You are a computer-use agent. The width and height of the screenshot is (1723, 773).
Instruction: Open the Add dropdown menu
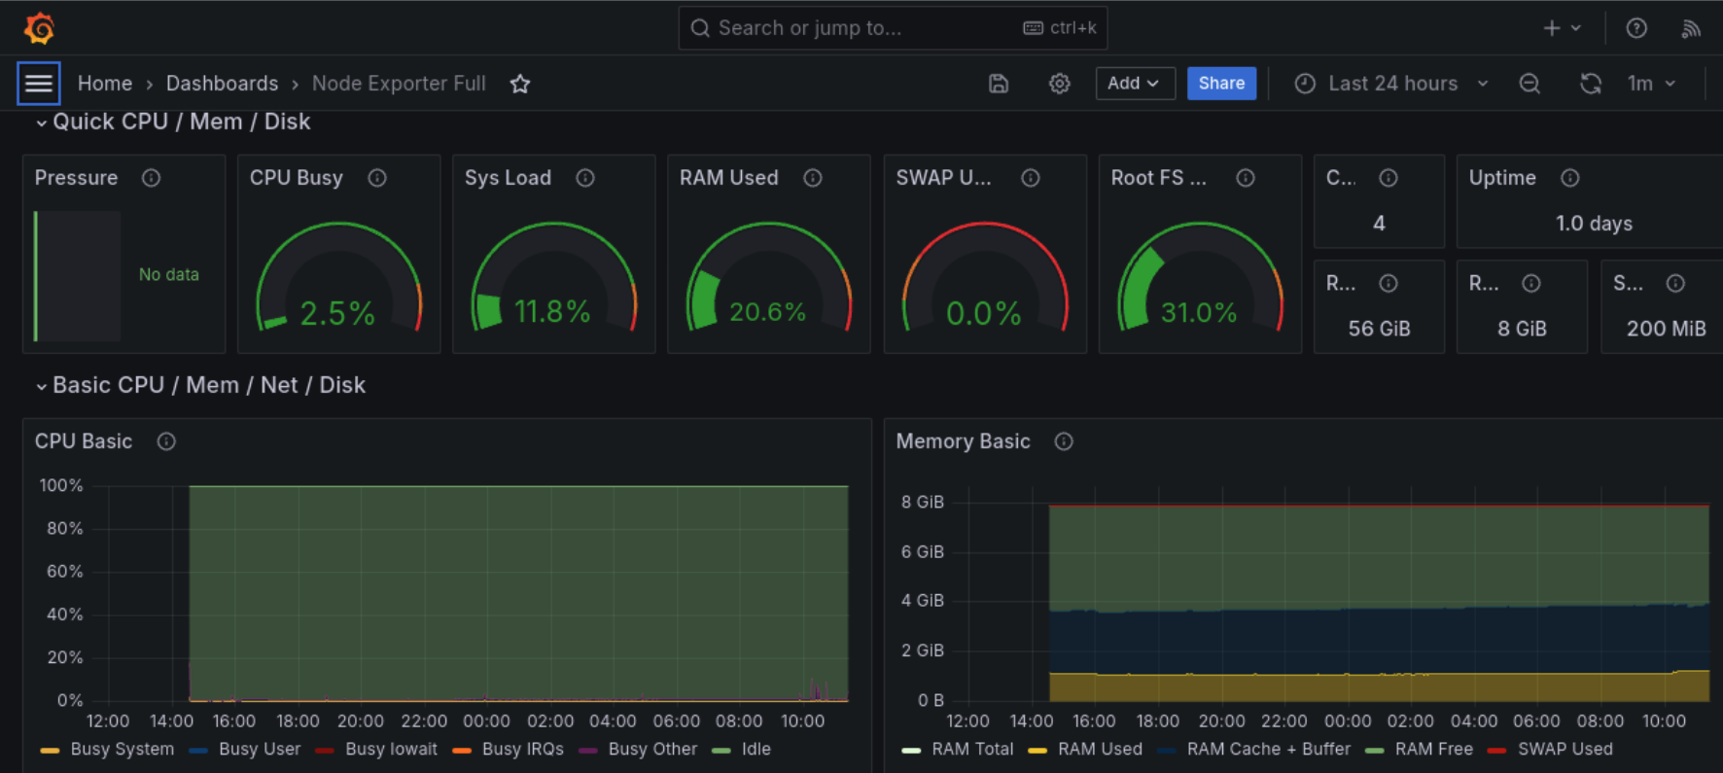[1135, 84]
